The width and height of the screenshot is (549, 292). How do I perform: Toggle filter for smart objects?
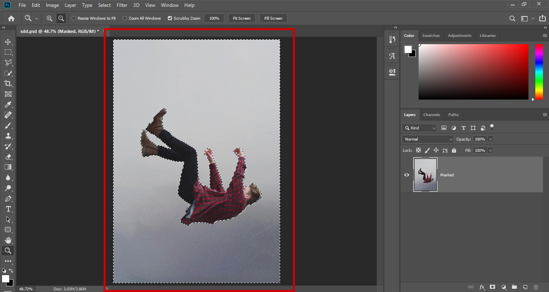coord(483,128)
